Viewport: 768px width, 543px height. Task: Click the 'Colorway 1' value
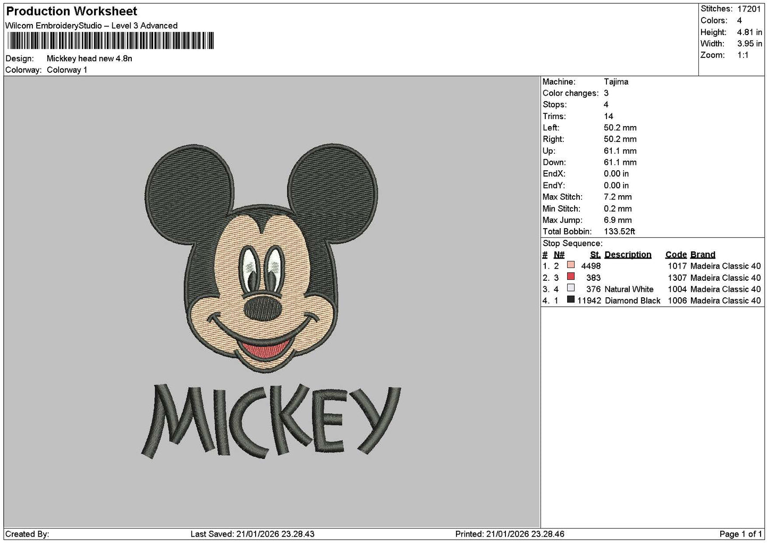pyautogui.click(x=67, y=70)
